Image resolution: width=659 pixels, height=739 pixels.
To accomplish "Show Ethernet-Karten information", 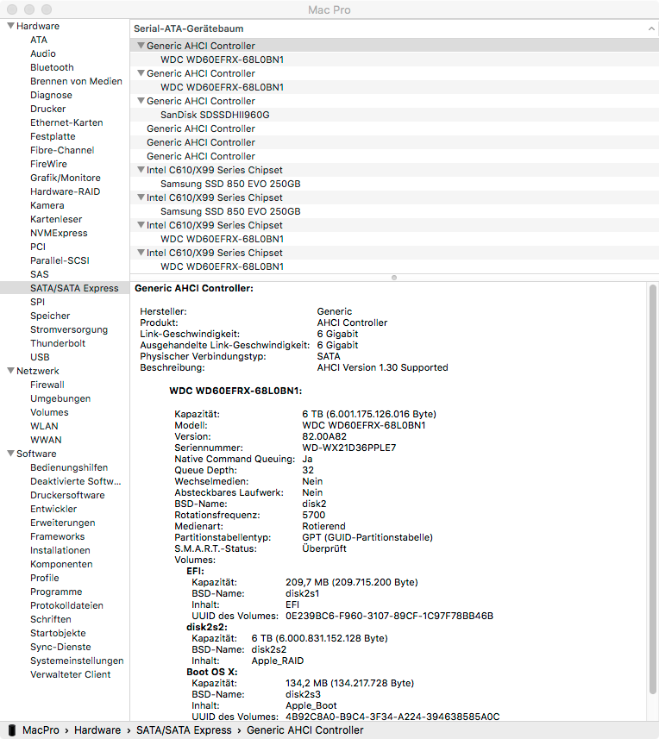I will pyautogui.click(x=66, y=122).
